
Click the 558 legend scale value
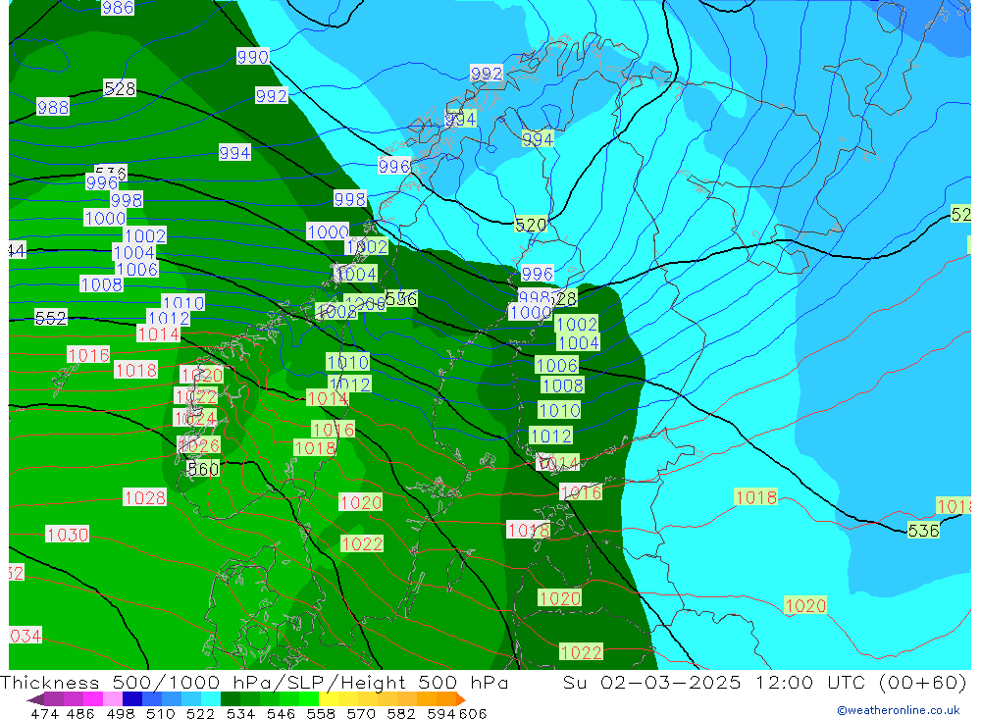pyautogui.click(x=321, y=713)
